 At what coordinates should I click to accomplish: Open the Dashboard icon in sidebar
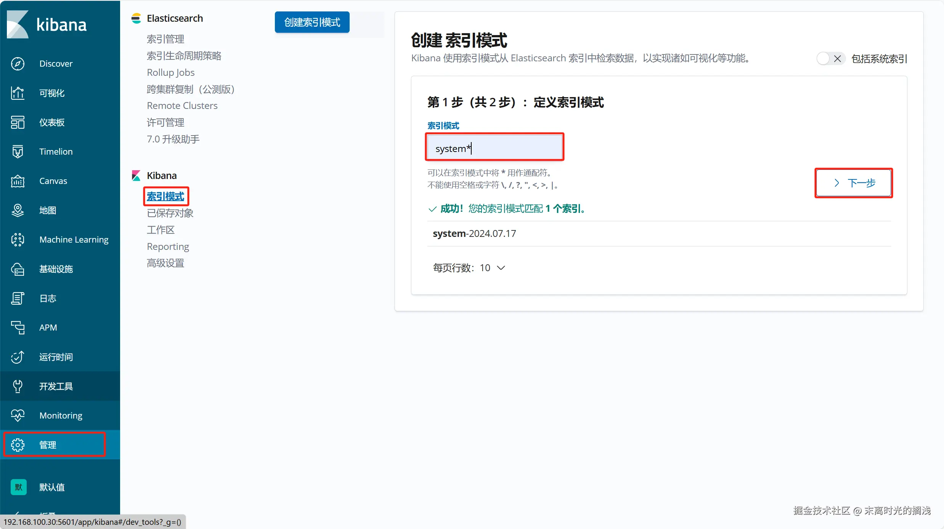(18, 122)
